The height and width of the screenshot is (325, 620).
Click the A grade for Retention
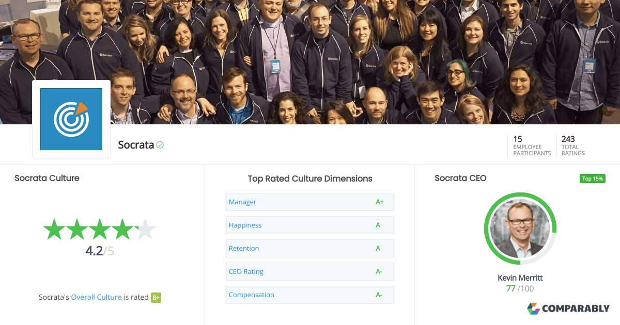(x=378, y=248)
